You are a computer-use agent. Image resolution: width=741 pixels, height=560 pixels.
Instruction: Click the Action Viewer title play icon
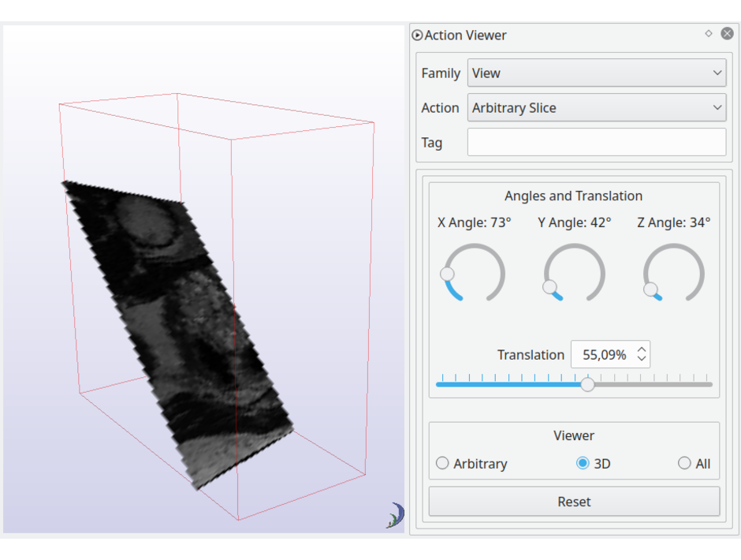tap(417, 35)
